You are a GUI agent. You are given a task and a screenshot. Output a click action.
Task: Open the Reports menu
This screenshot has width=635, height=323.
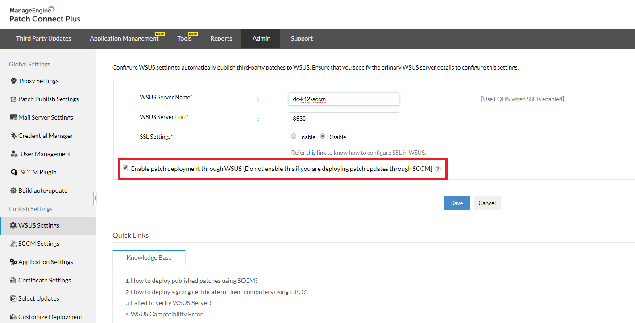click(x=221, y=39)
